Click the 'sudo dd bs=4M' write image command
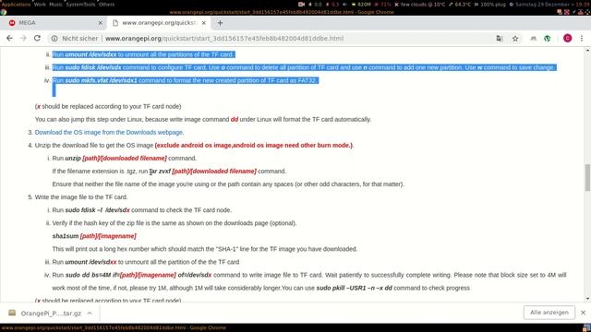 (139, 275)
